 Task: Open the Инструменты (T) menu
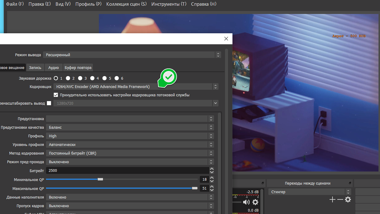point(169,4)
